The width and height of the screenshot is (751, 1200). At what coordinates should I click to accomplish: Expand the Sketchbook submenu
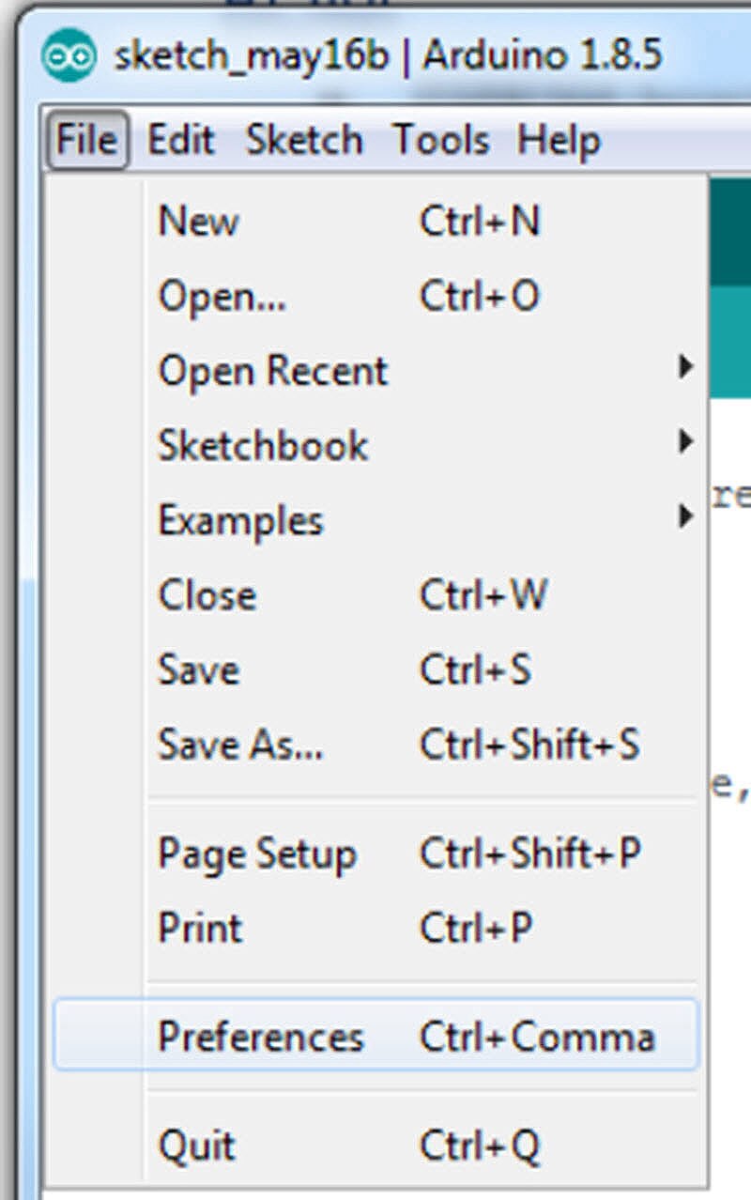263,445
